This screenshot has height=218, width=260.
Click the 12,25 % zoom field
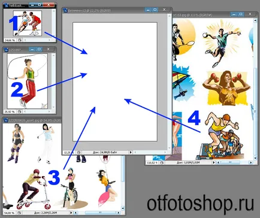(x=69, y=152)
